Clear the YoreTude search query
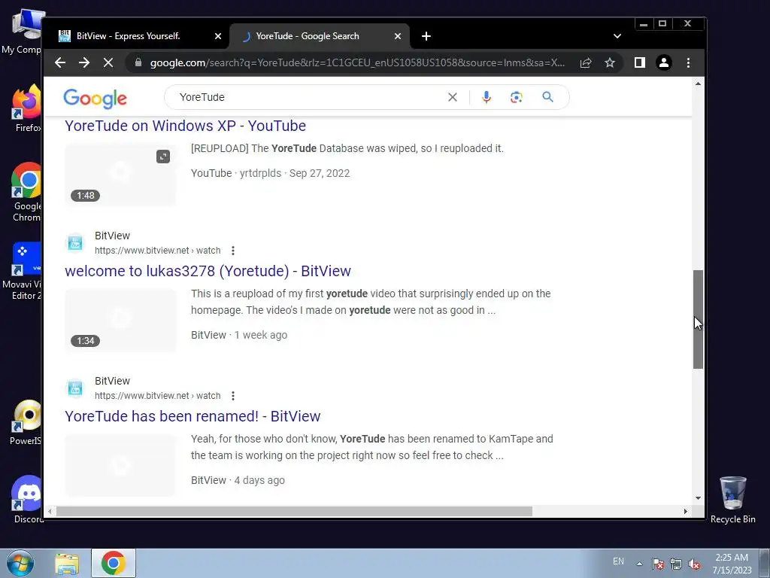The image size is (770, 578). 452,97
